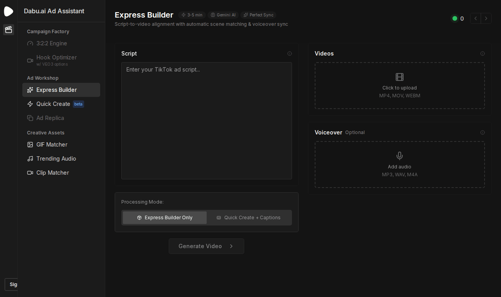Click the info icon in Voiceover panel
The height and width of the screenshot is (297, 501).
(483, 132)
